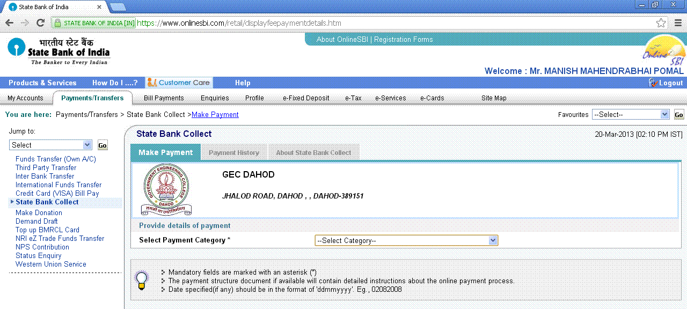Switch to the Payment History tab
Screen dimensions: 687x309
click(x=234, y=153)
